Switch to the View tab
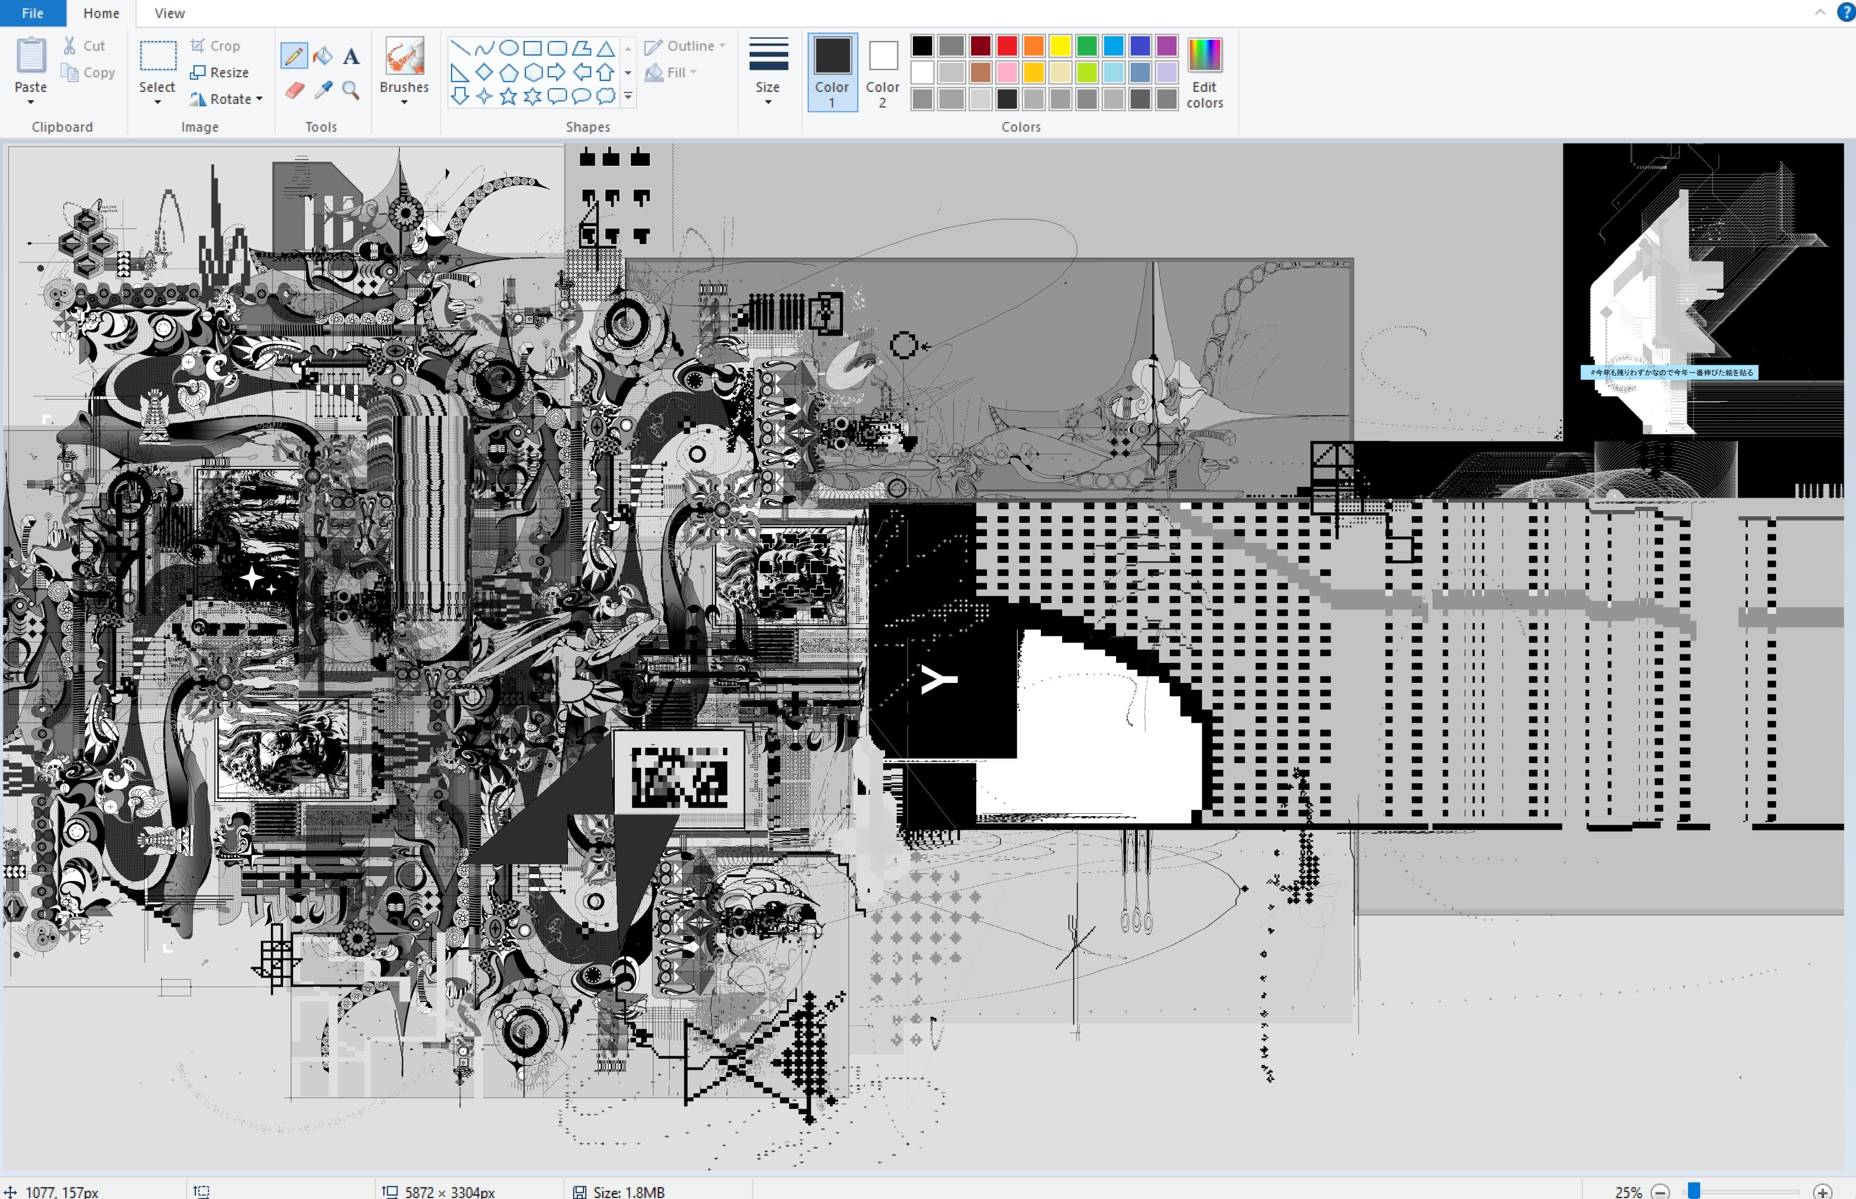This screenshot has height=1199, width=1856. [x=169, y=13]
